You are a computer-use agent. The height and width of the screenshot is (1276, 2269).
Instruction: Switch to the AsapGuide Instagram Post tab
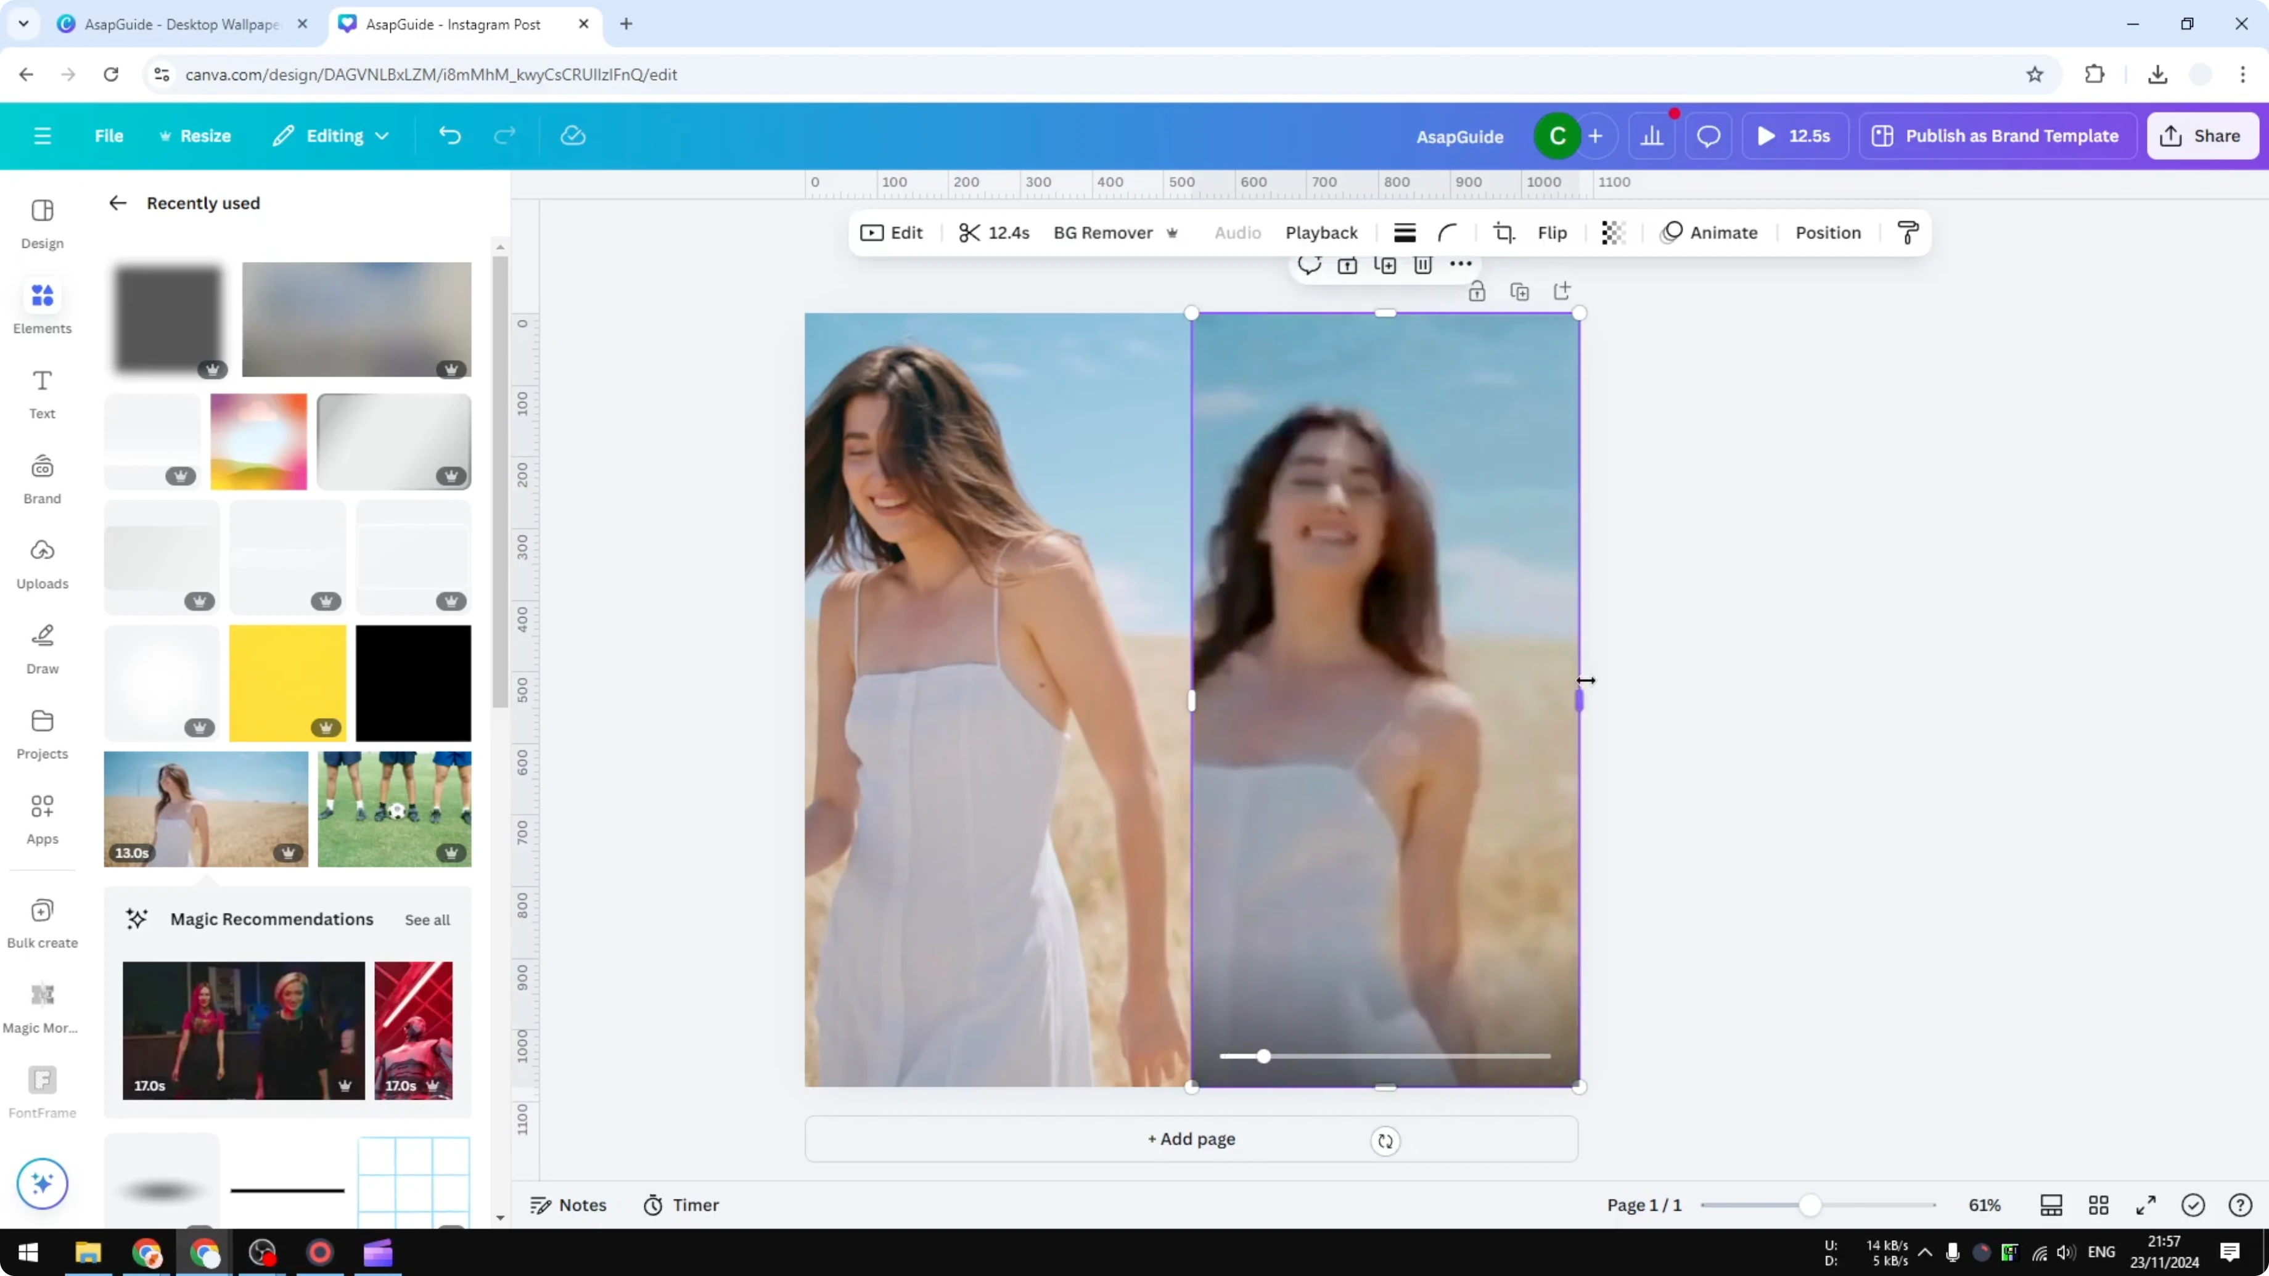(x=453, y=24)
